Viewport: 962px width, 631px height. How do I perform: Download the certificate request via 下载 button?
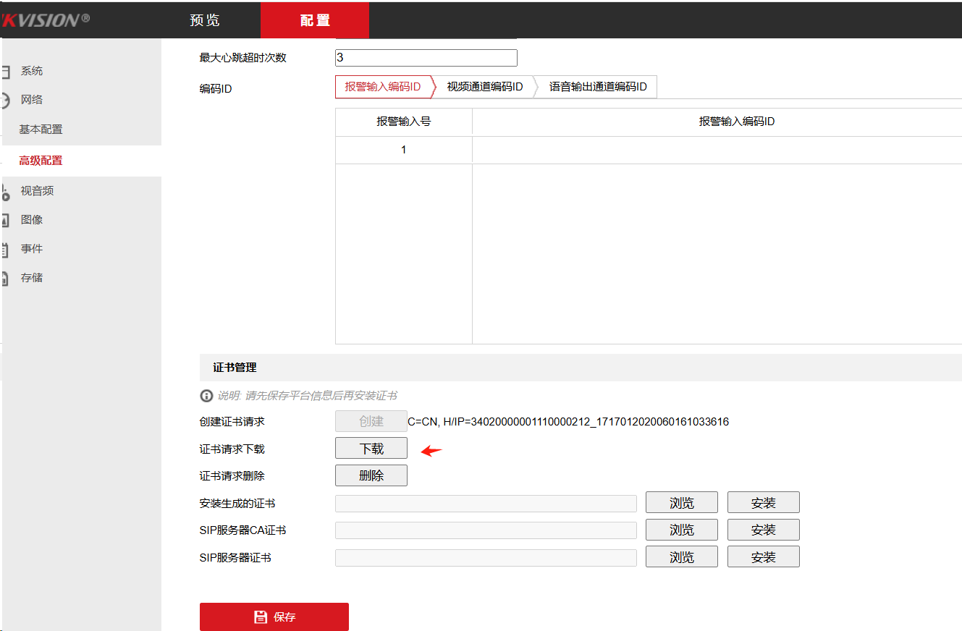tap(371, 448)
